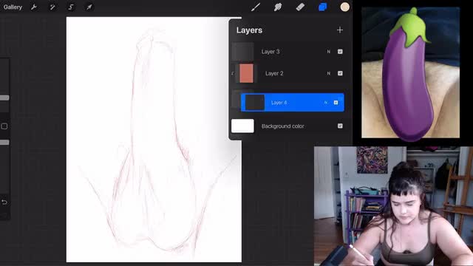Select the highlighted Layer 4 row

click(293, 103)
